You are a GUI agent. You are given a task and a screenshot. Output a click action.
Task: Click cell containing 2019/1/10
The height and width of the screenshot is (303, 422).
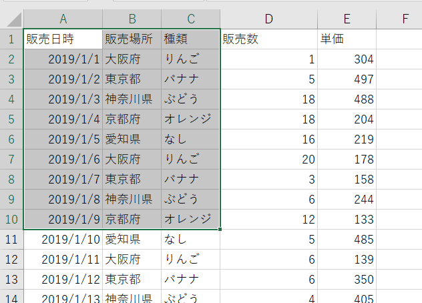tap(63, 240)
